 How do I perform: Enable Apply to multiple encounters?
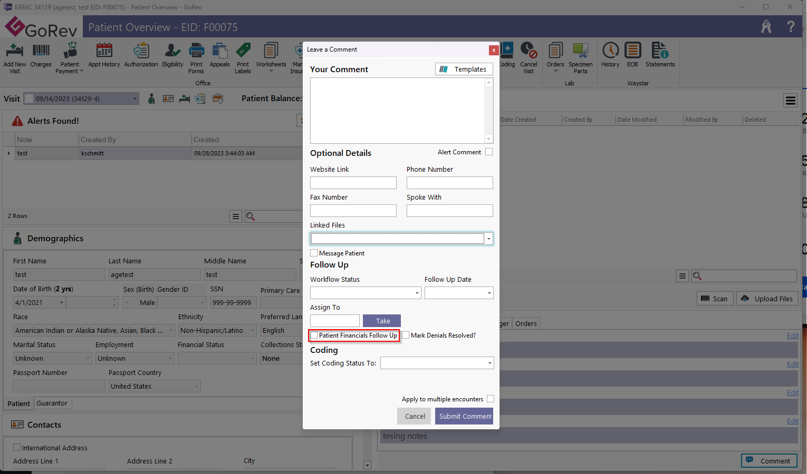click(x=491, y=399)
